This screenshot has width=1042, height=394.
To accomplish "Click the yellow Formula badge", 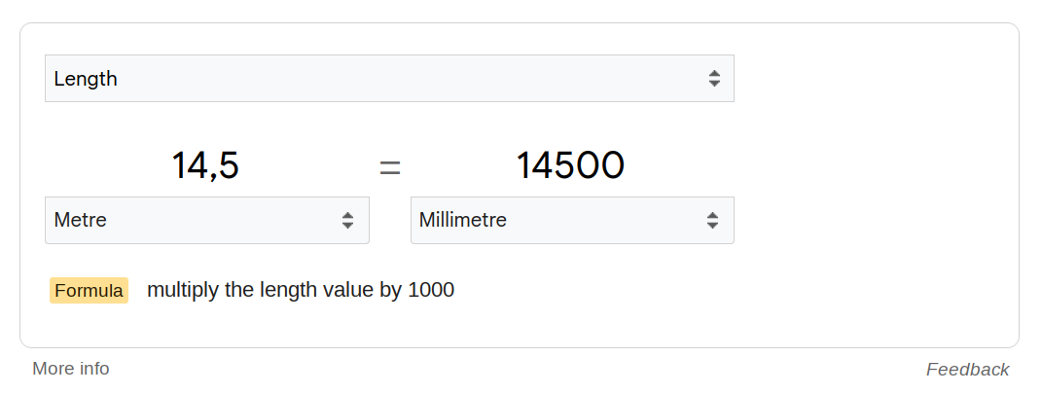I will pos(89,290).
